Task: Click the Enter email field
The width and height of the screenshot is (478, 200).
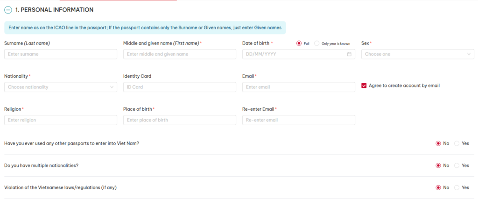Action: (x=298, y=87)
